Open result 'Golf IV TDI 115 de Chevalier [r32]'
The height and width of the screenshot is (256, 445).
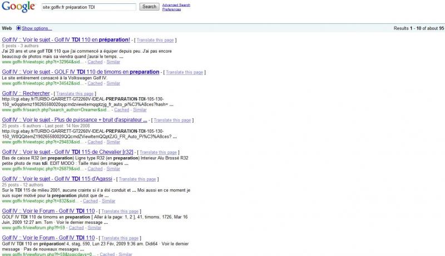click(67, 152)
